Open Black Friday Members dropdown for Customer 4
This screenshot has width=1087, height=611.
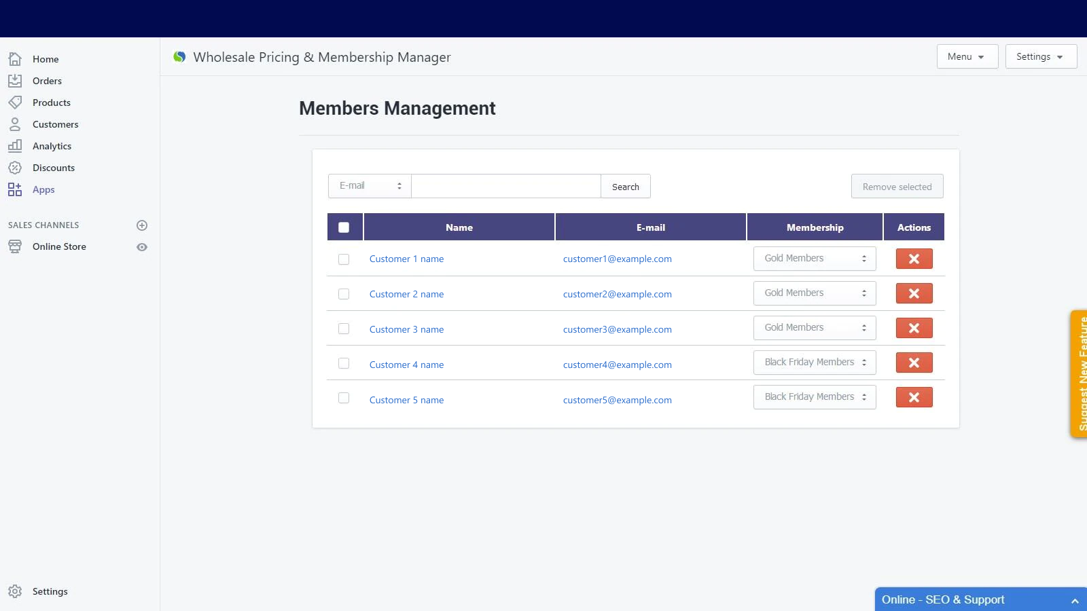click(x=814, y=362)
